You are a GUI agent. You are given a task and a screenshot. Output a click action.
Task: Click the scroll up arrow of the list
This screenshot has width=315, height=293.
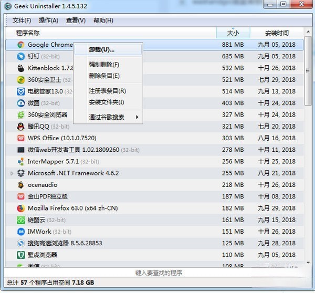pyautogui.click(x=308, y=32)
